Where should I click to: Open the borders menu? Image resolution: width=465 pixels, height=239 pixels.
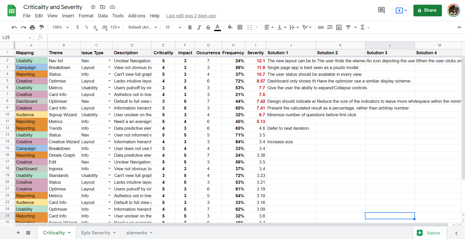coord(240,27)
